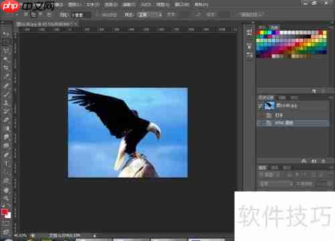Select the Shape tool
This screenshot has height=241, width=335.
click(6, 180)
